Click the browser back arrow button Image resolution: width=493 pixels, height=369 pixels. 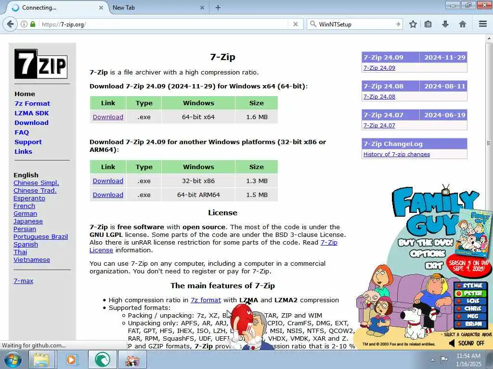click(10, 24)
